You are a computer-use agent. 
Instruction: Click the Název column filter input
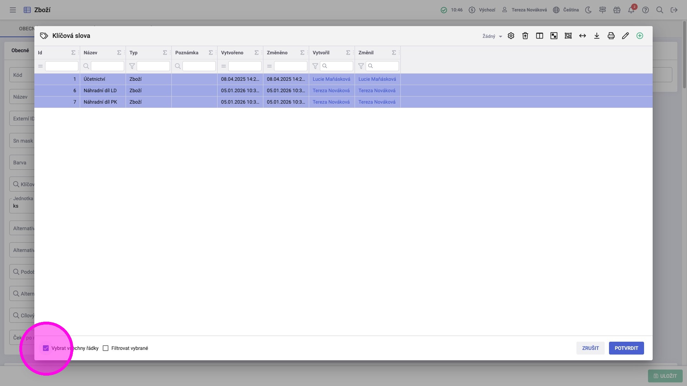point(107,66)
